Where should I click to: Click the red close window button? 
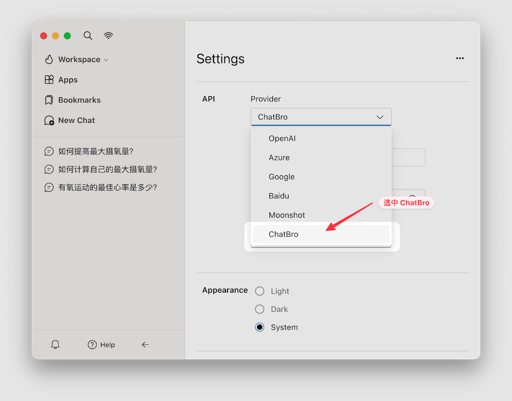pyautogui.click(x=43, y=36)
